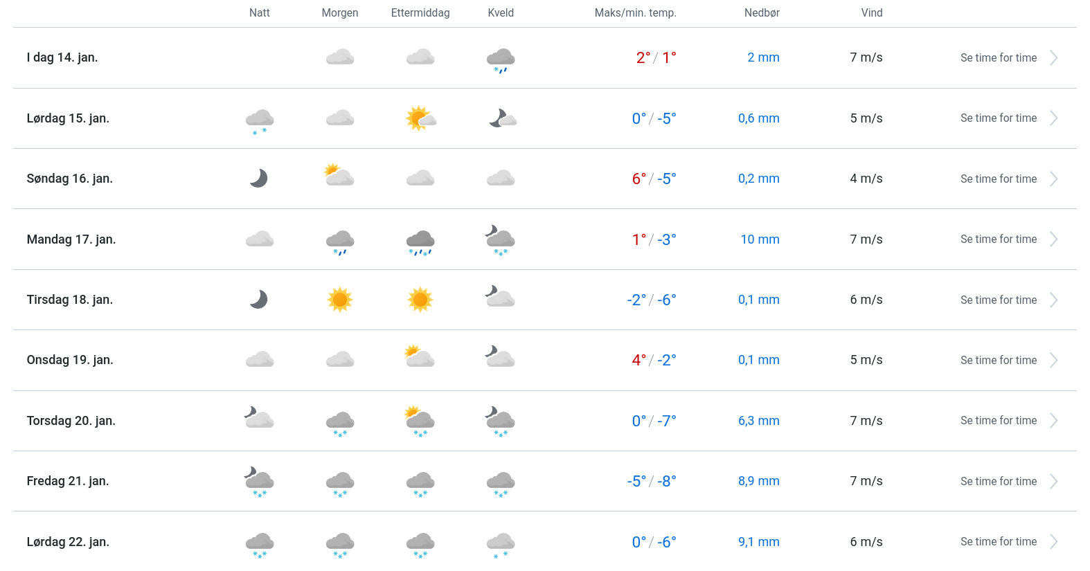
Task: Click today's evening sleet cloud icon
Action: 501,60
